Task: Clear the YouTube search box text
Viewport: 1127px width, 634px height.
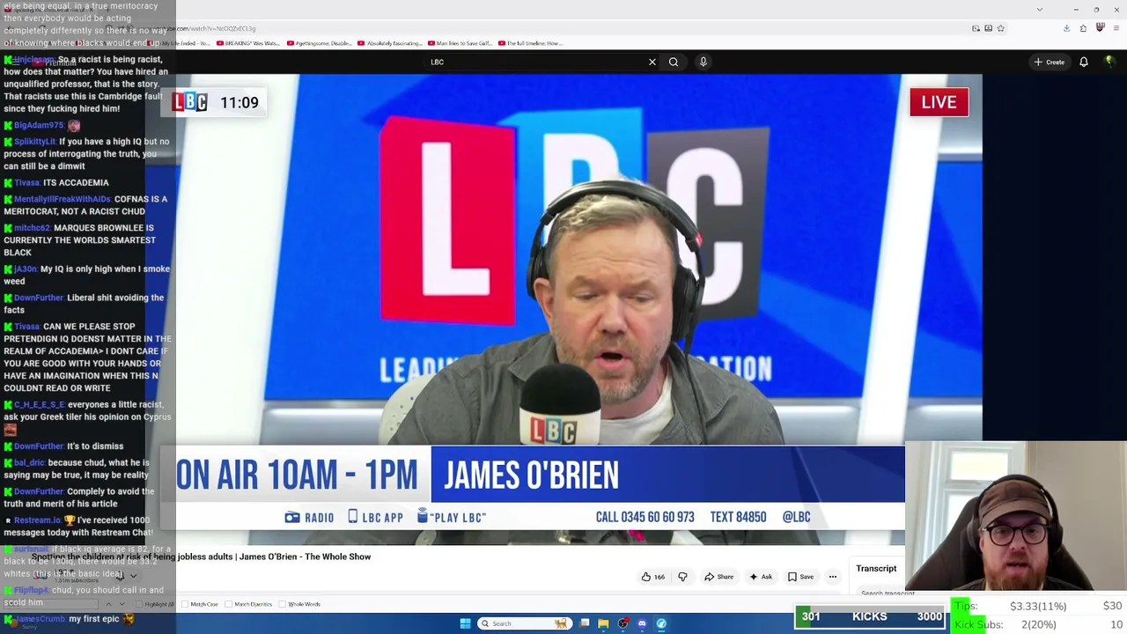Action: click(652, 62)
